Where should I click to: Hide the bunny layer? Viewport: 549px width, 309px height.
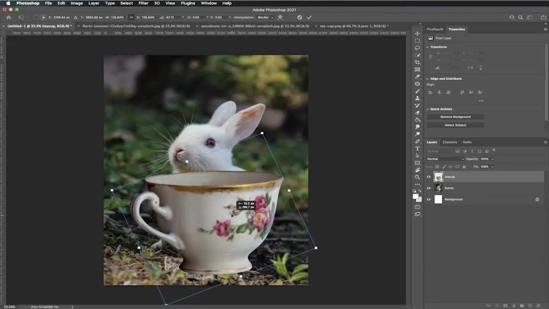428,188
